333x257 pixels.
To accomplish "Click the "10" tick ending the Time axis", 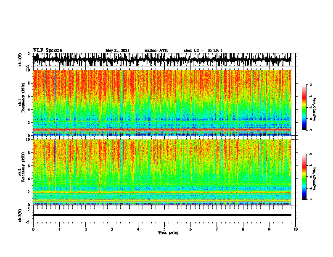I will 296,229.
